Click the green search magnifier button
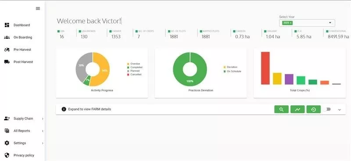 281,109
